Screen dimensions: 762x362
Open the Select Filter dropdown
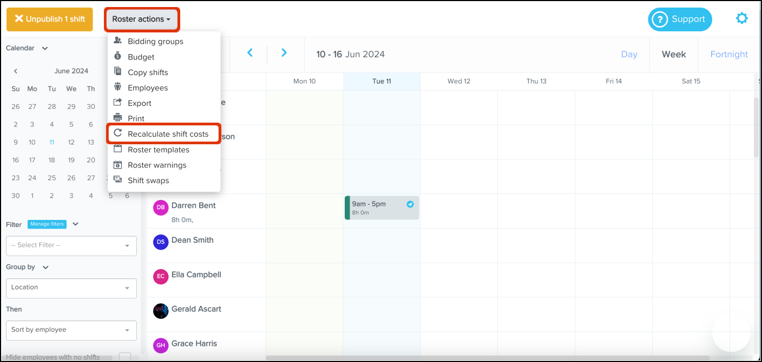[71, 245]
